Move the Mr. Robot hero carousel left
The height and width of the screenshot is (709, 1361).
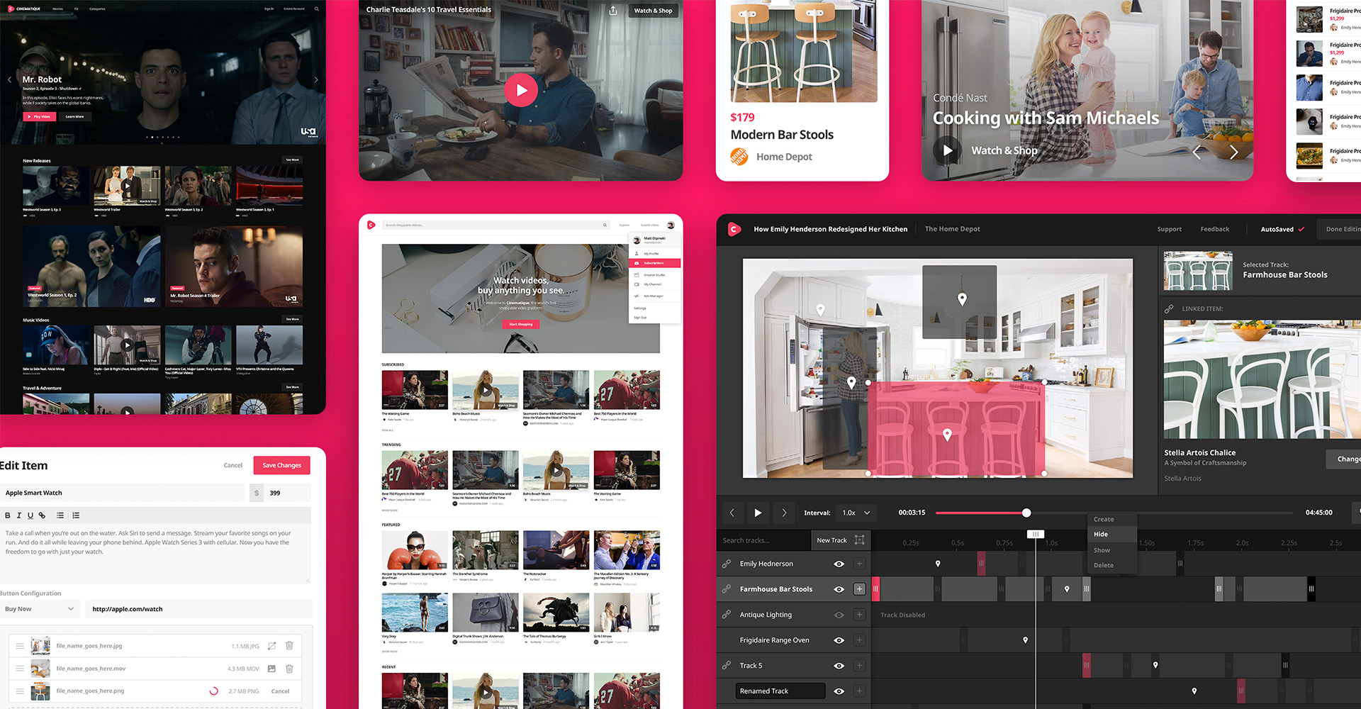pos(9,80)
